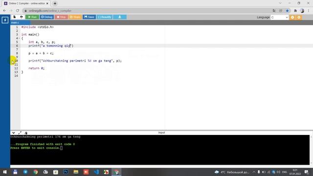Screen dimensions: 313x176
Task: Click the console's vertical scrollbar
Action: click(x=311, y=150)
